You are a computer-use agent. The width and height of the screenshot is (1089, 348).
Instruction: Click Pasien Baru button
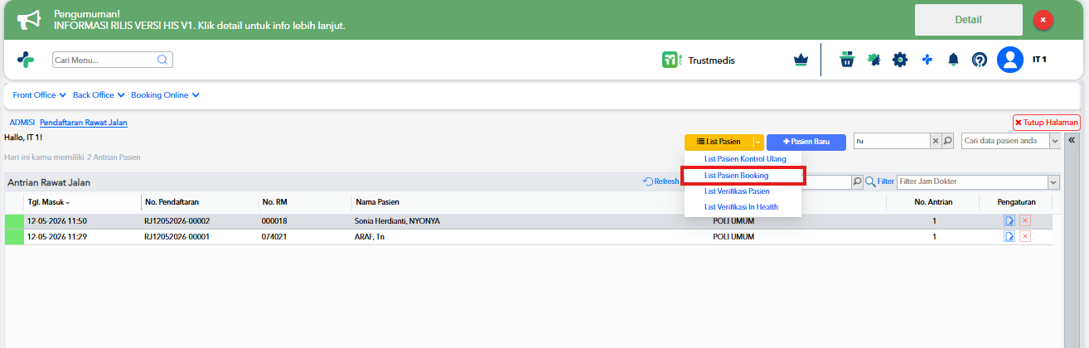806,142
